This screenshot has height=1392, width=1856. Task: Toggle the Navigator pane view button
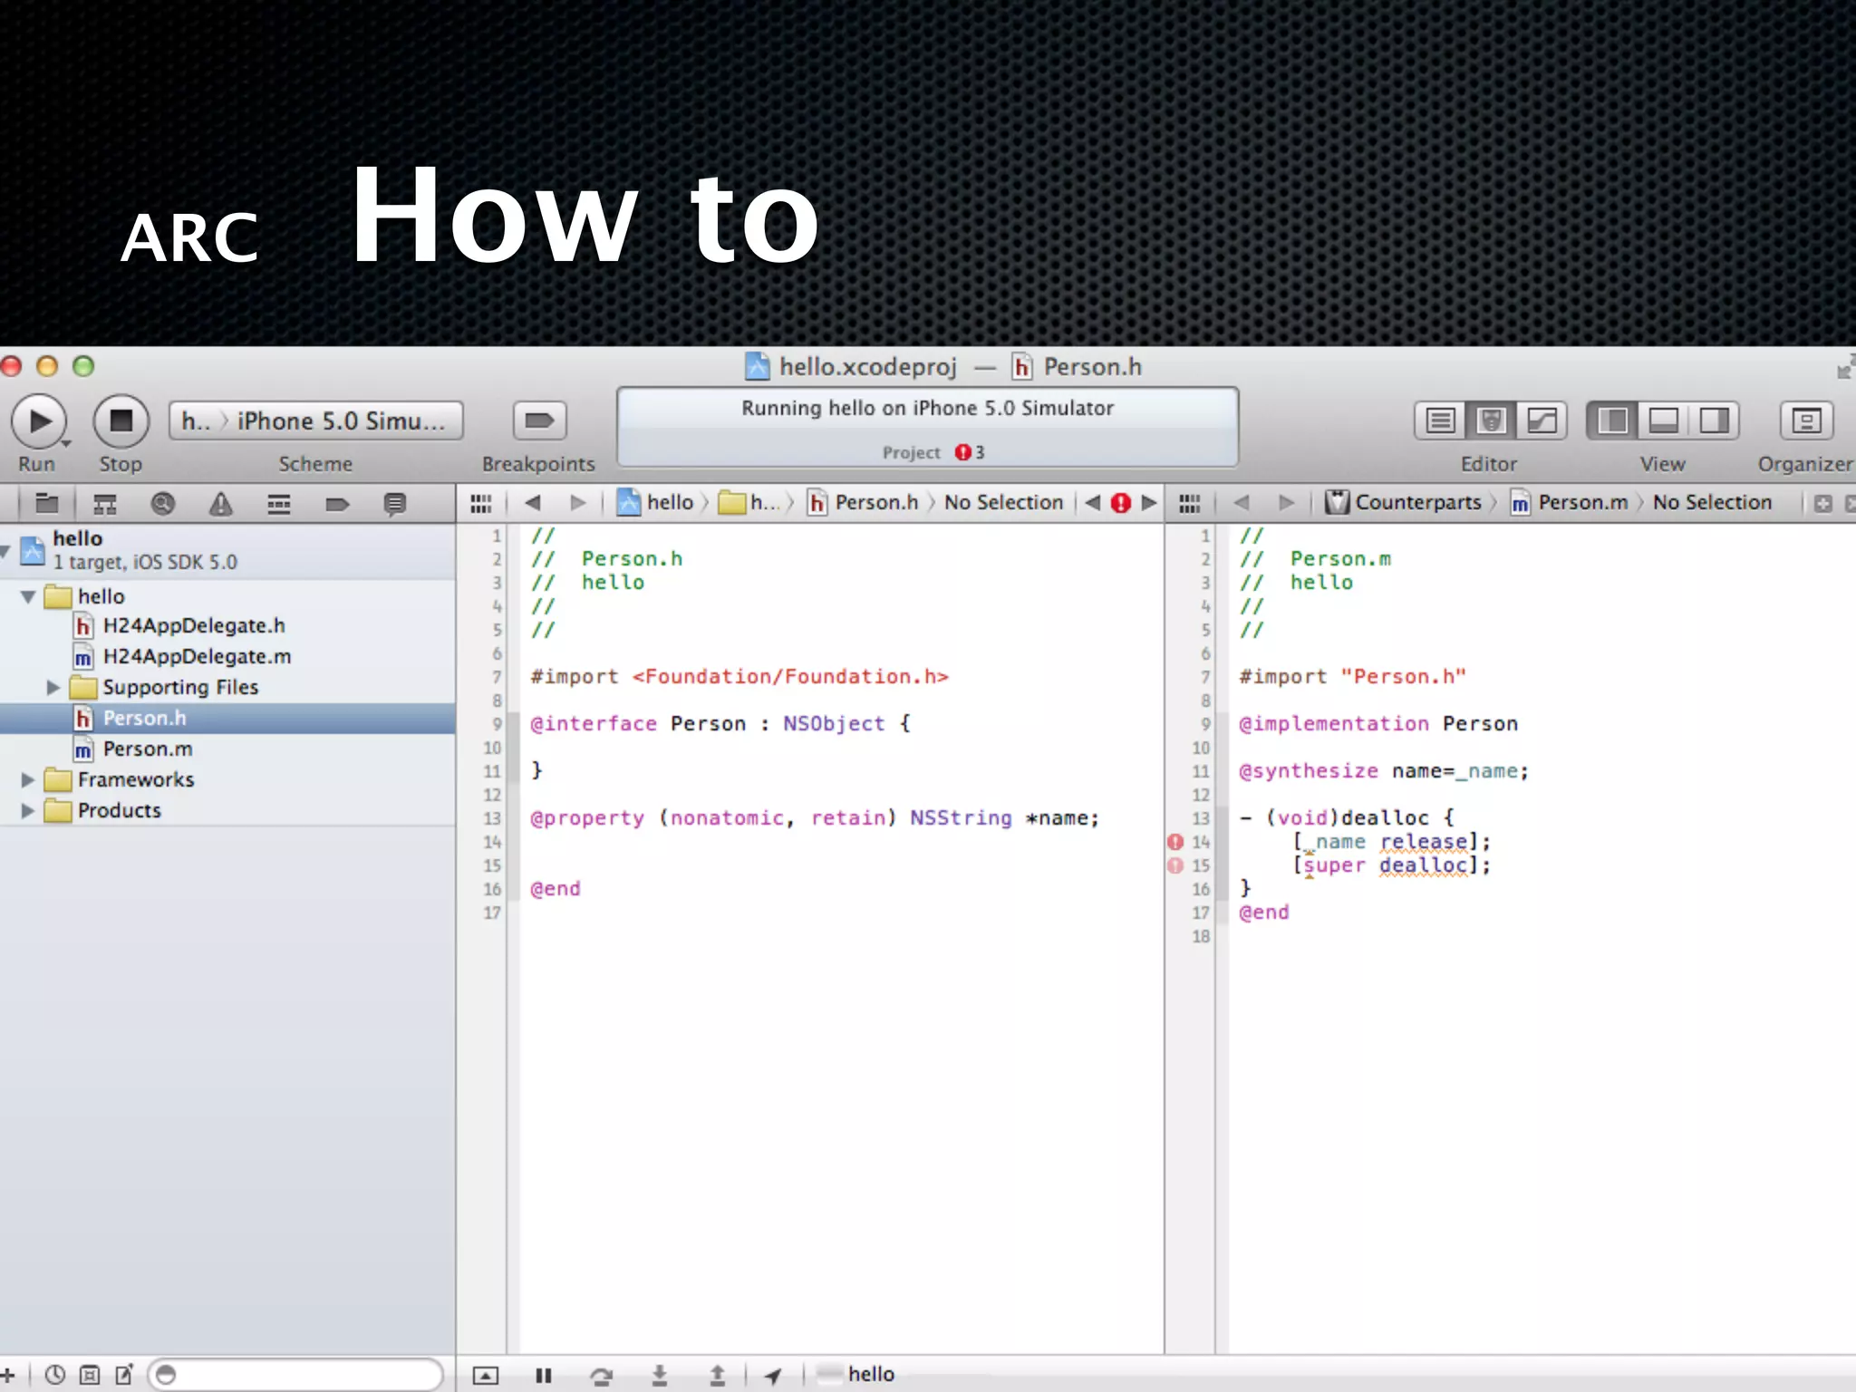[x=1613, y=421]
